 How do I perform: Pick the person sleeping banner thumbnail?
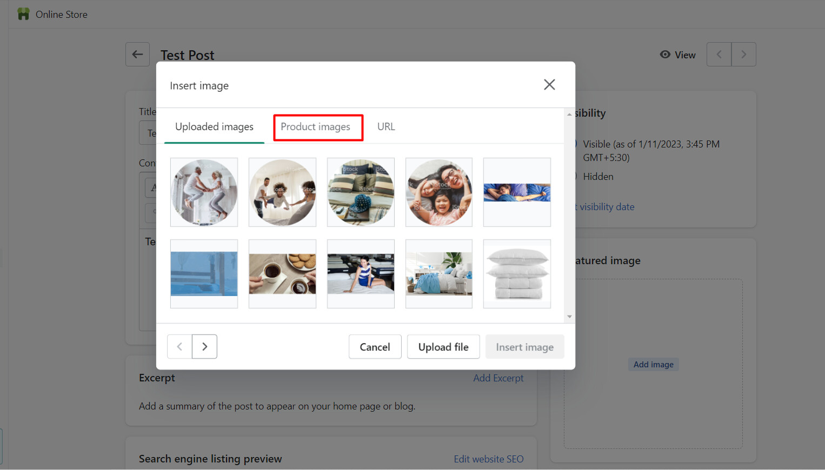(517, 192)
